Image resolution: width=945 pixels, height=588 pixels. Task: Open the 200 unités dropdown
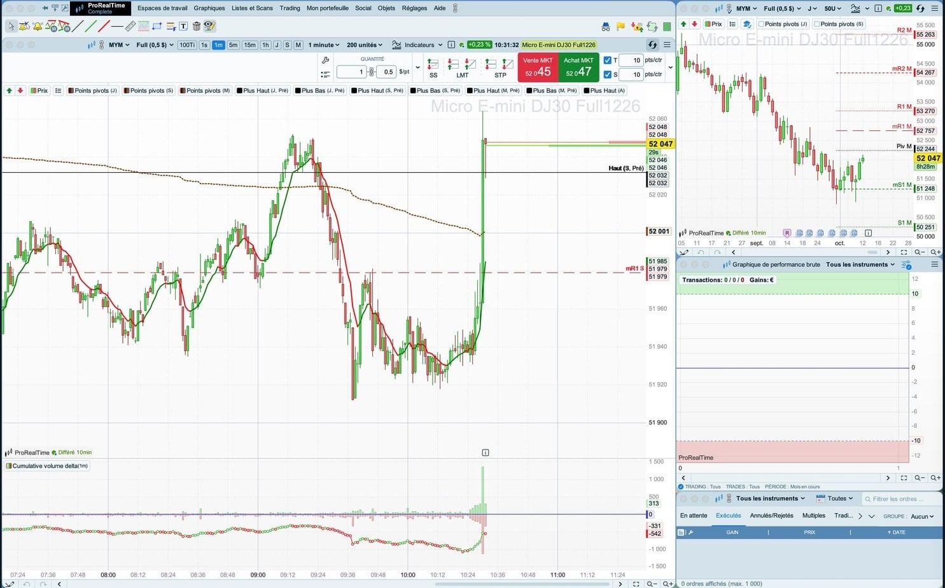[x=365, y=45]
